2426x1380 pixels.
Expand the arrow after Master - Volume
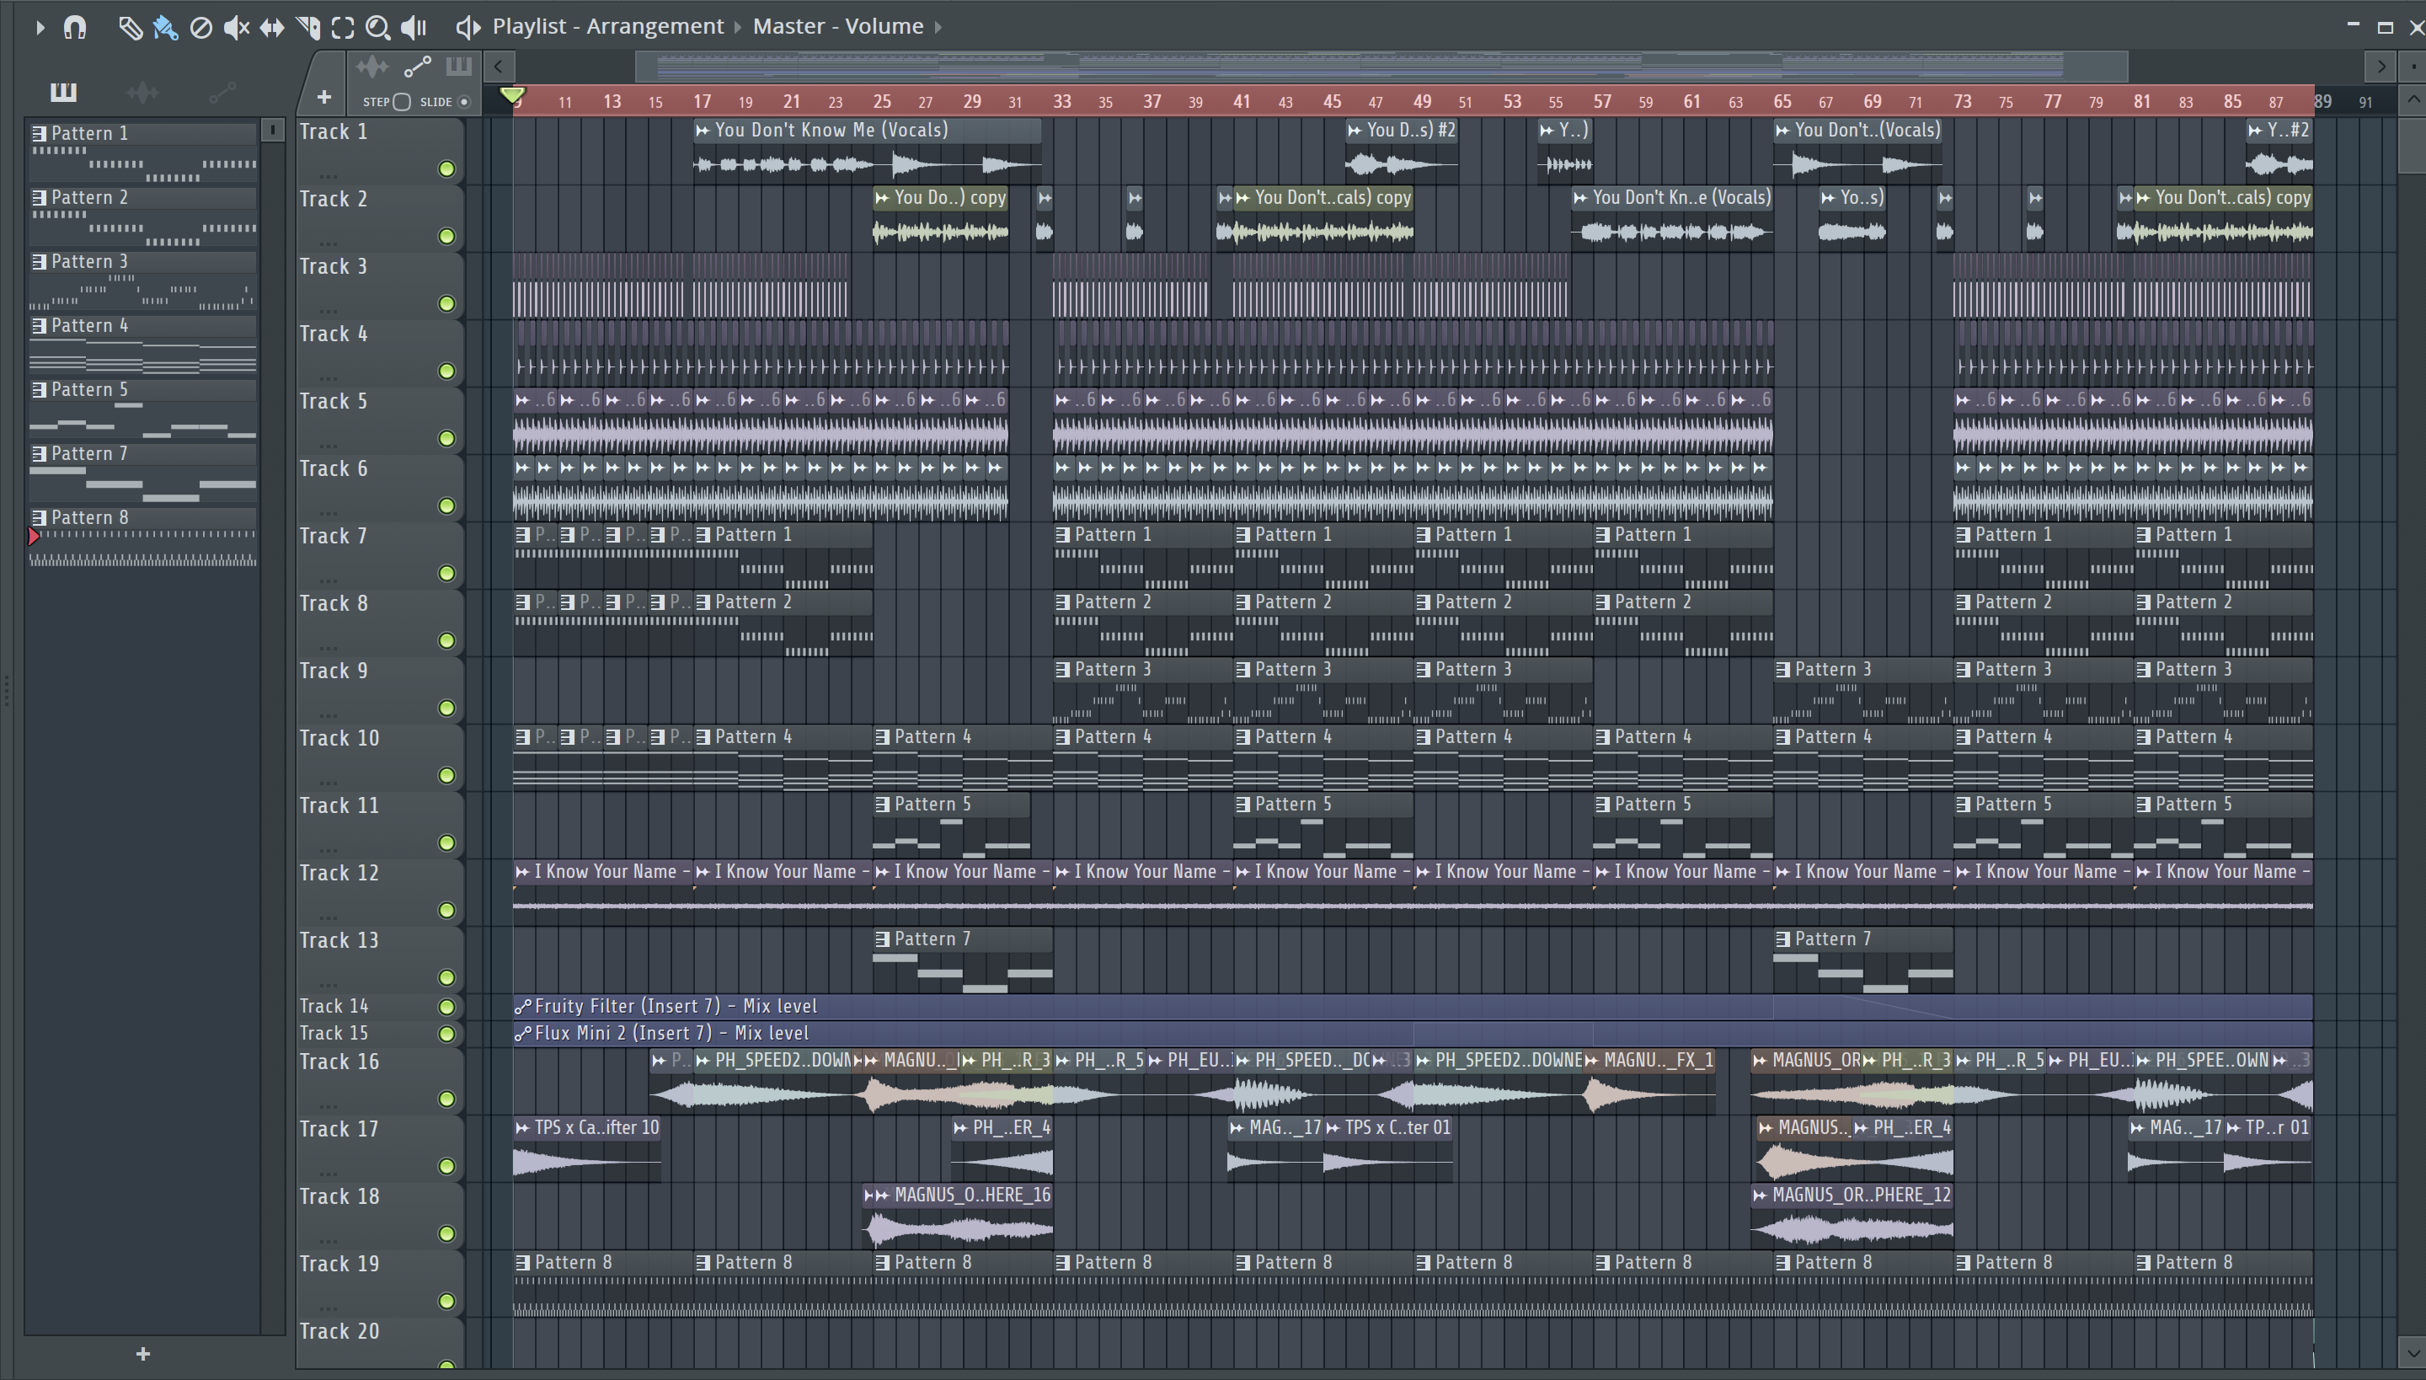(x=938, y=28)
